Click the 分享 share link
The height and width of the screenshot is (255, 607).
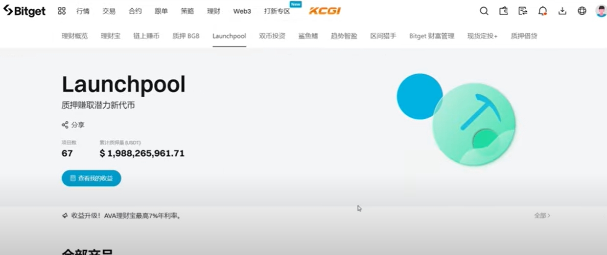(x=78, y=125)
